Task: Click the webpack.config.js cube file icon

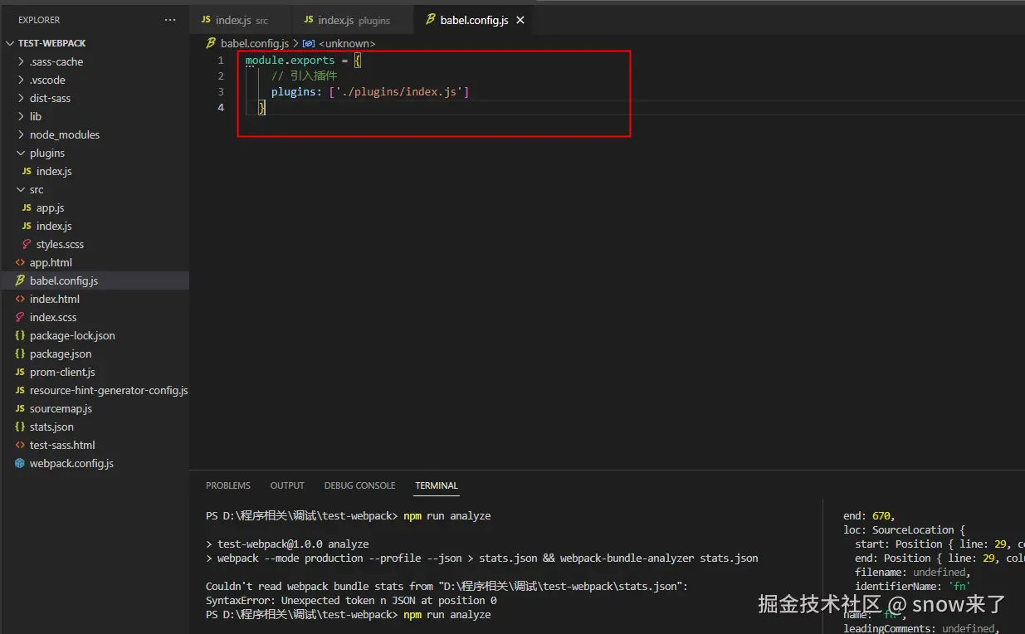Action: coord(20,463)
